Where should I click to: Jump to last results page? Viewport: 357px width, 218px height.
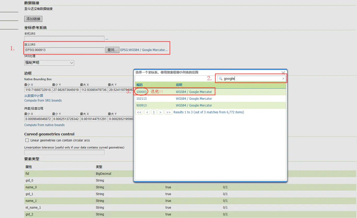click(x=168, y=112)
